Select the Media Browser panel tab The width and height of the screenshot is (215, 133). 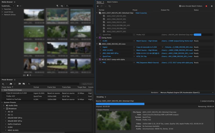(7, 2)
